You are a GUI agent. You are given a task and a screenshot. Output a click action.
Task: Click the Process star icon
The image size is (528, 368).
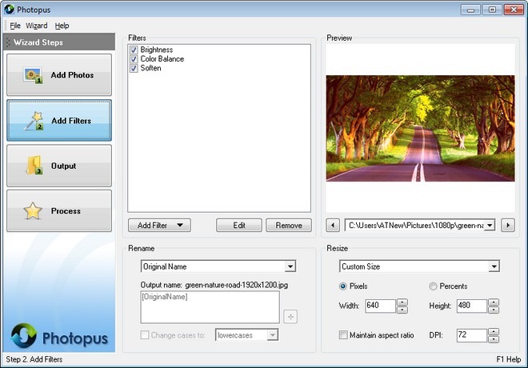pyautogui.click(x=33, y=210)
